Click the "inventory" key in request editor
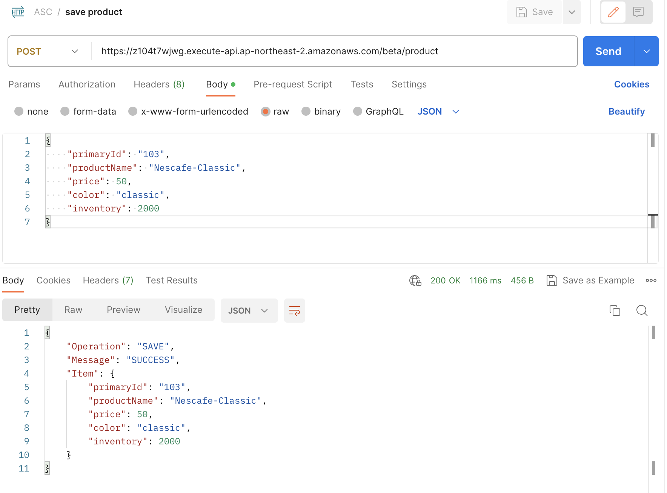667x493 pixels. (97, 208)
